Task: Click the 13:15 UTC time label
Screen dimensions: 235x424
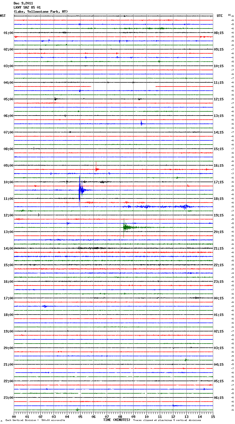Action: point(219,116)
